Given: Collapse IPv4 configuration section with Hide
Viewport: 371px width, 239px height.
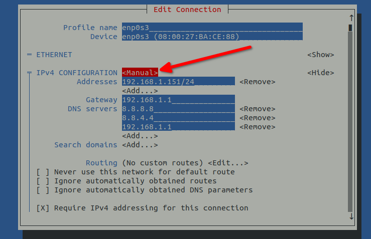Looking at the screenshot, I should (x=320, y=73).
